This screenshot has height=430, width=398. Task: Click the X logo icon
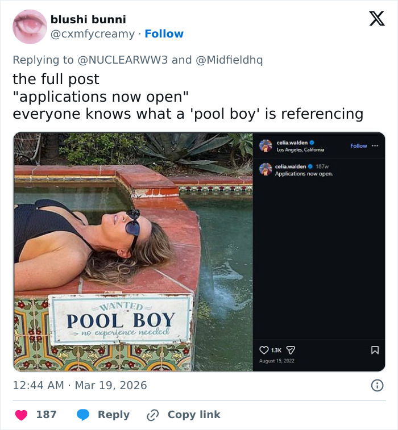pos(376,19)
